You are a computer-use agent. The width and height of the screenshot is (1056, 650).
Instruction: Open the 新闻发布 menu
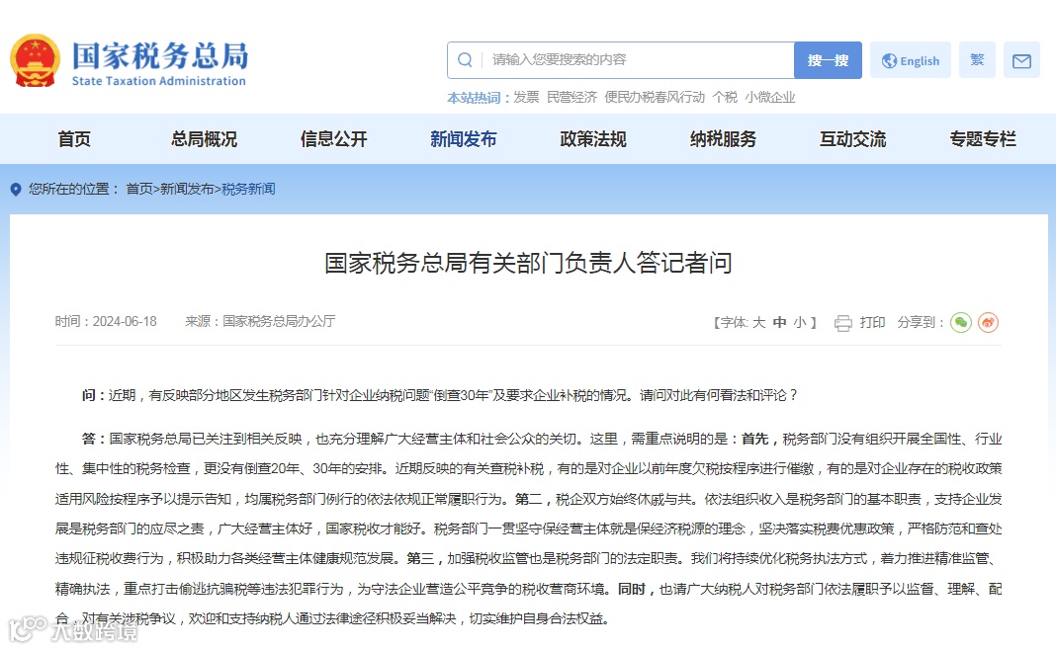click(464, 139)
